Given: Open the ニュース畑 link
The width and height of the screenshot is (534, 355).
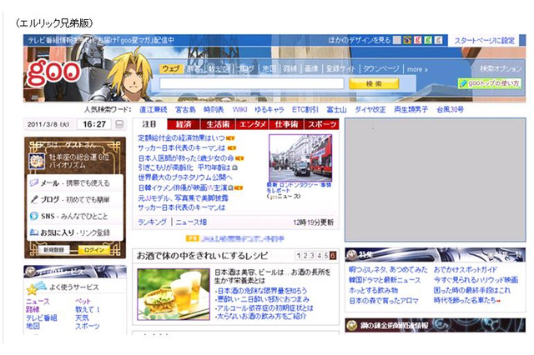Looking at the screenshot, I should [x=191, y=222].
